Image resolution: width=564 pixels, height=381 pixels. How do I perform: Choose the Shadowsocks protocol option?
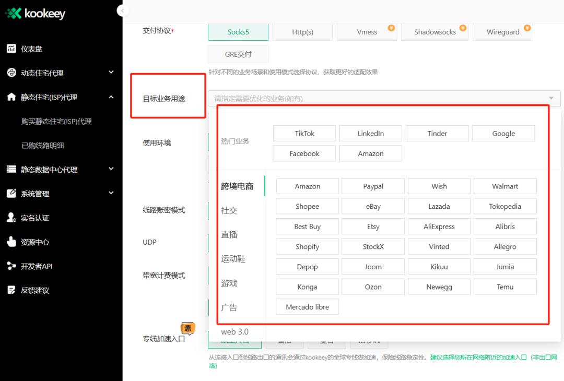click(435, 32)
